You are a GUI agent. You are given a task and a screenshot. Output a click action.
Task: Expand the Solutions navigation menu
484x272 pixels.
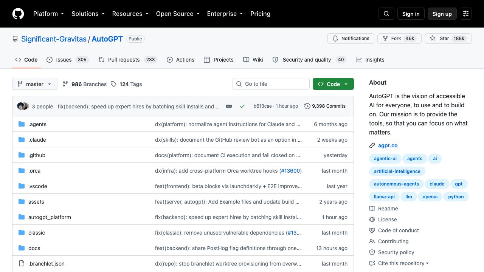88,14
